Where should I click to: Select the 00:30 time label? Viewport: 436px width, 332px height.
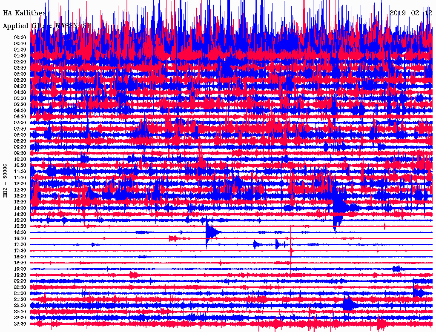point(20,44)
